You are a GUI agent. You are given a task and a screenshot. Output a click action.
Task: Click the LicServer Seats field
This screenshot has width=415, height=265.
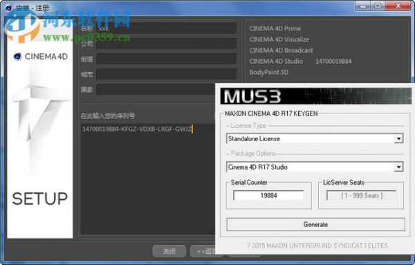[361, 195]
